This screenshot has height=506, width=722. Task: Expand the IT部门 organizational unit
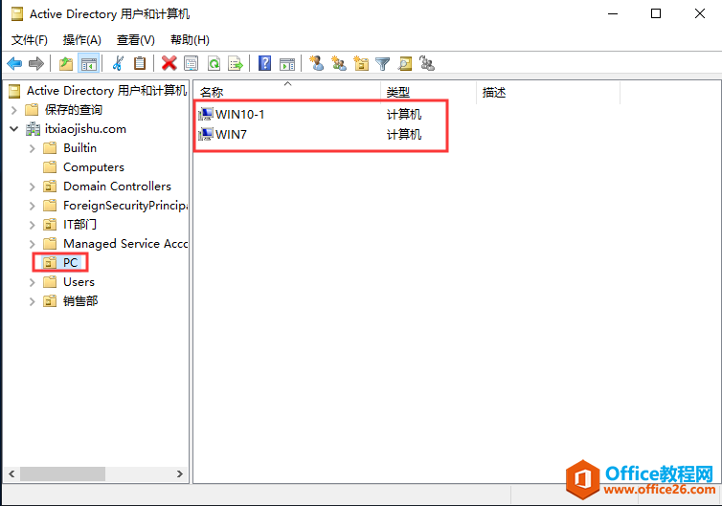(33, 225)
